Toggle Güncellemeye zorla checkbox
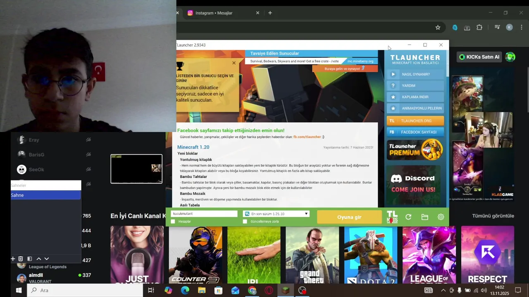Viewport: 529px width, 297px height. click(245, 222)
